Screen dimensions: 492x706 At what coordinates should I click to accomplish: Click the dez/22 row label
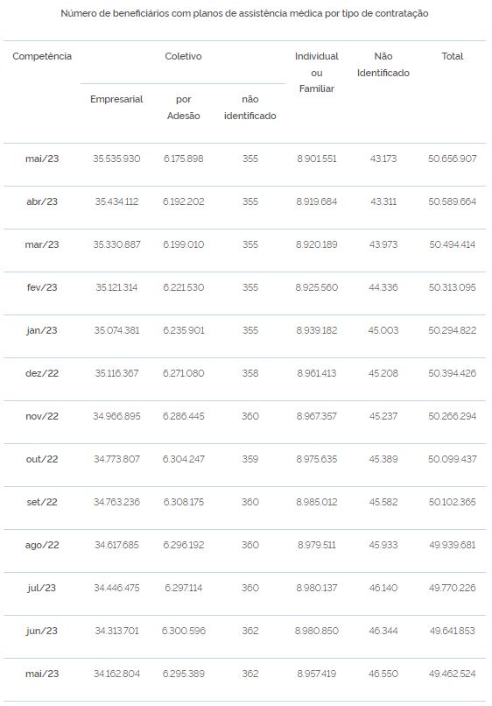pyautogui.click(x=42, y=373)
